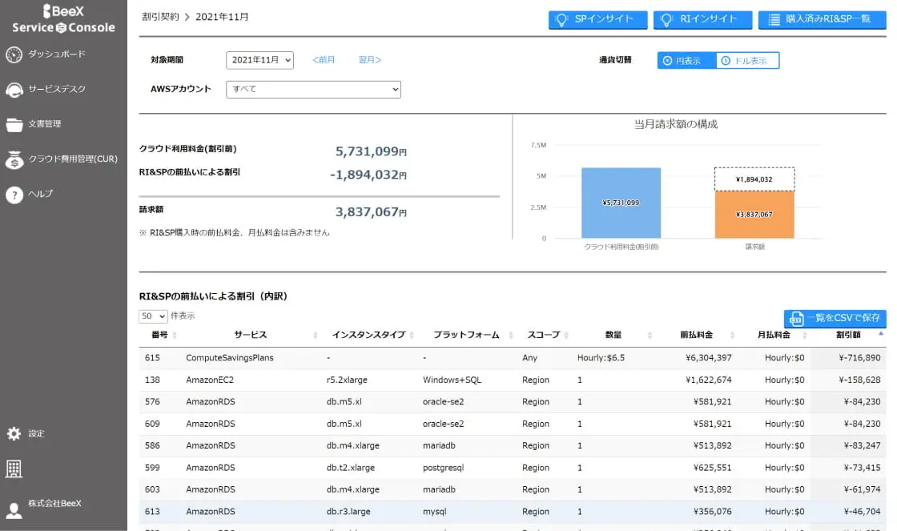The height and width of the screenshot is (531, 897).
Task: Click the user avatar icon for 株式会社BeeX
Action: point(14,510)
